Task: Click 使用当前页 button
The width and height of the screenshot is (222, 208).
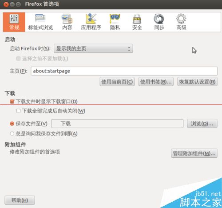Action: [117, 82]
